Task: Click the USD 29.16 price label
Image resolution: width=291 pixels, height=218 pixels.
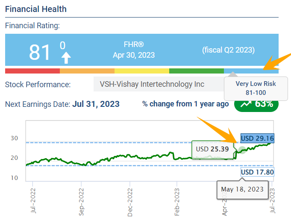Action: (x=257, y=138)
